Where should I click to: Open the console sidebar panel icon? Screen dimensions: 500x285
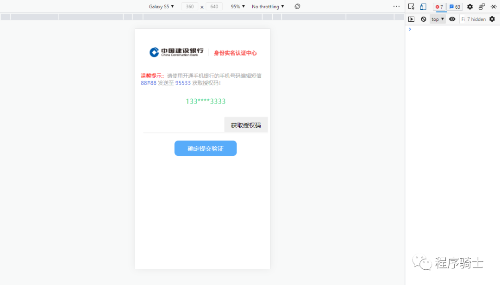[x=412, y=19]
